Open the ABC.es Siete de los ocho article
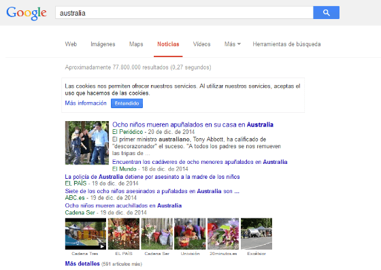 point(152,191)
